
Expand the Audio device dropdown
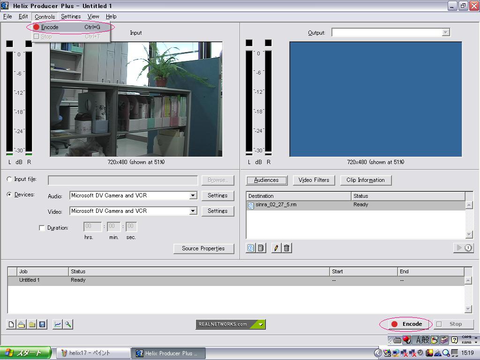pyautogui.click(x=193, y=195)
